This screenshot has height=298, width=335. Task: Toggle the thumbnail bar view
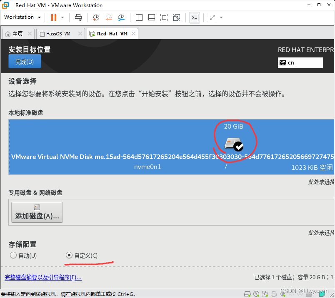pyautogui.click(x=152, y=17)
